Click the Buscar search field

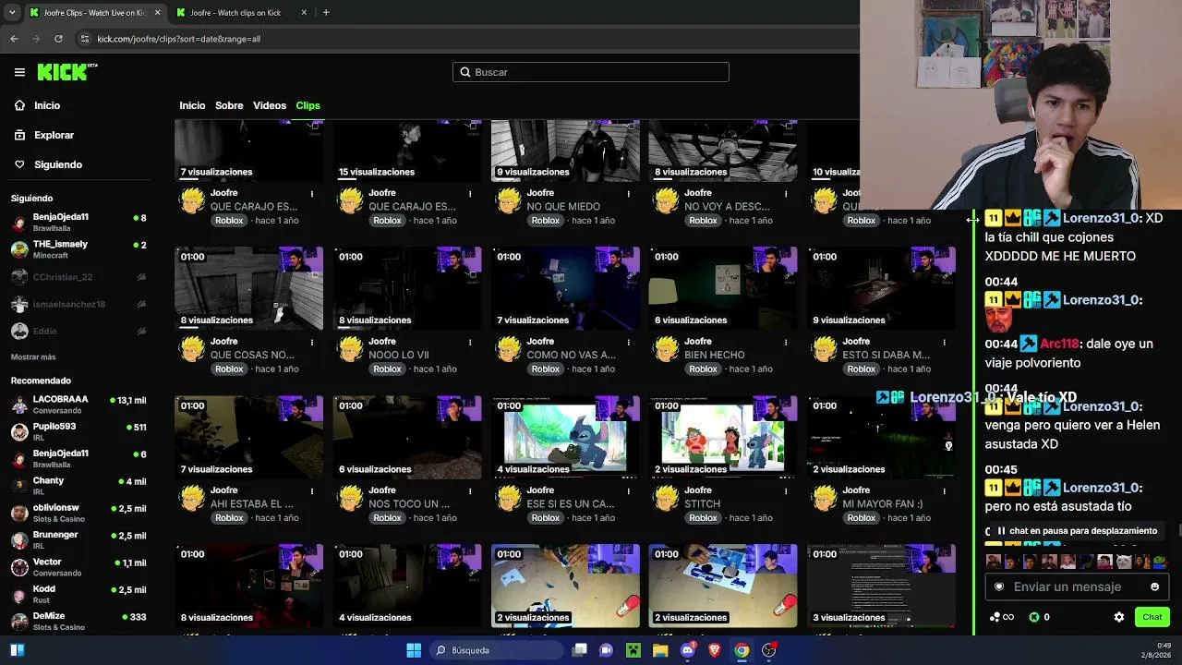coord(591,72)
